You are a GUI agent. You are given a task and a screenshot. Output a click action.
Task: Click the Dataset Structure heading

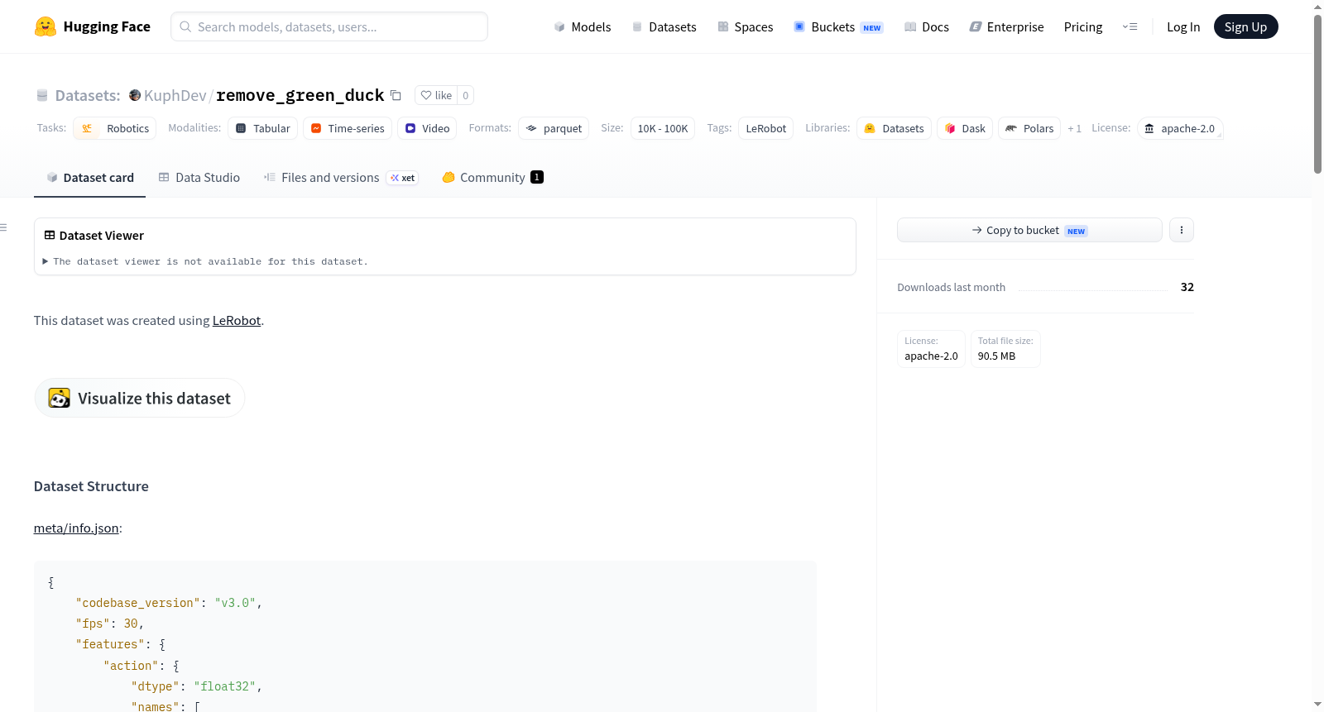coord(91,486)
